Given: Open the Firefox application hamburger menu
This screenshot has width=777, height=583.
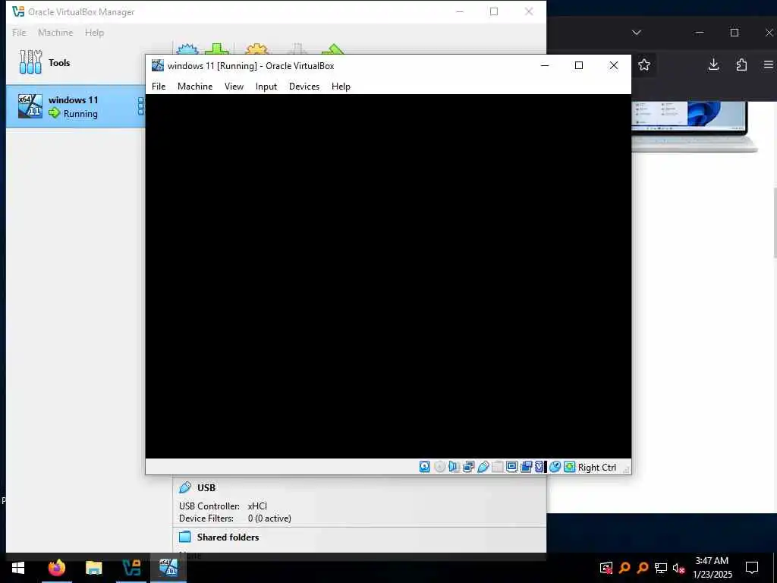Looking at the screenshot, I should point(769,65).
